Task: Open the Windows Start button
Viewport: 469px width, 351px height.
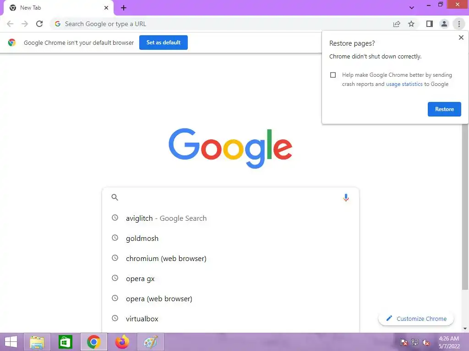Action: tap(11, 342)
